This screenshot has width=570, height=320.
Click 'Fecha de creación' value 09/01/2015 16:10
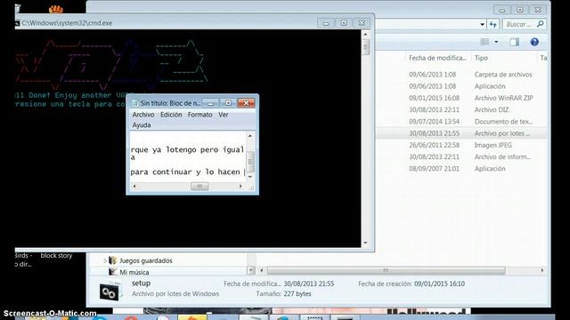(x=439, y=284)
